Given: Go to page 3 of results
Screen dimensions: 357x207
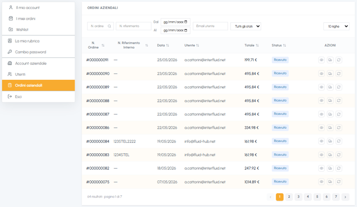Looking at the screenshot, I should point(298,197).
